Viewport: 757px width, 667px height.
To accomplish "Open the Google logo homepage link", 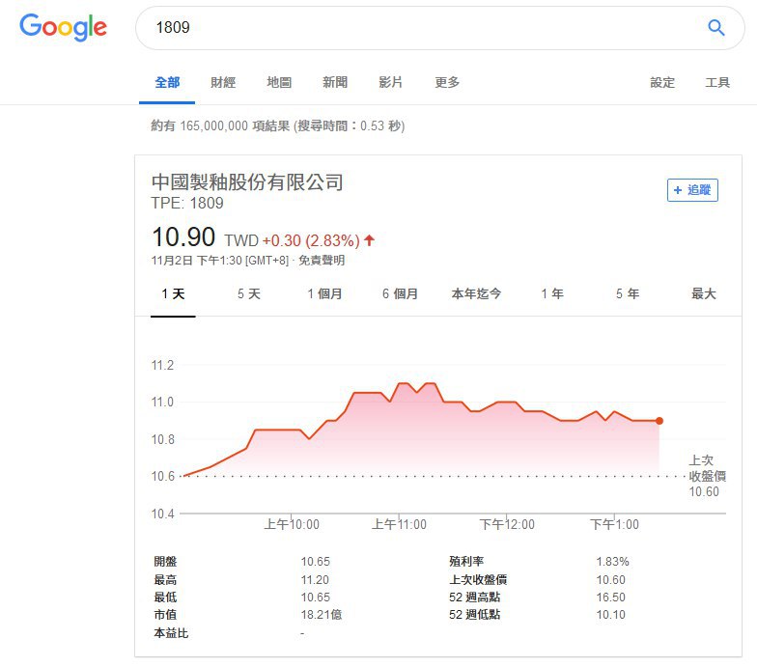I will (x=64, y=27).
